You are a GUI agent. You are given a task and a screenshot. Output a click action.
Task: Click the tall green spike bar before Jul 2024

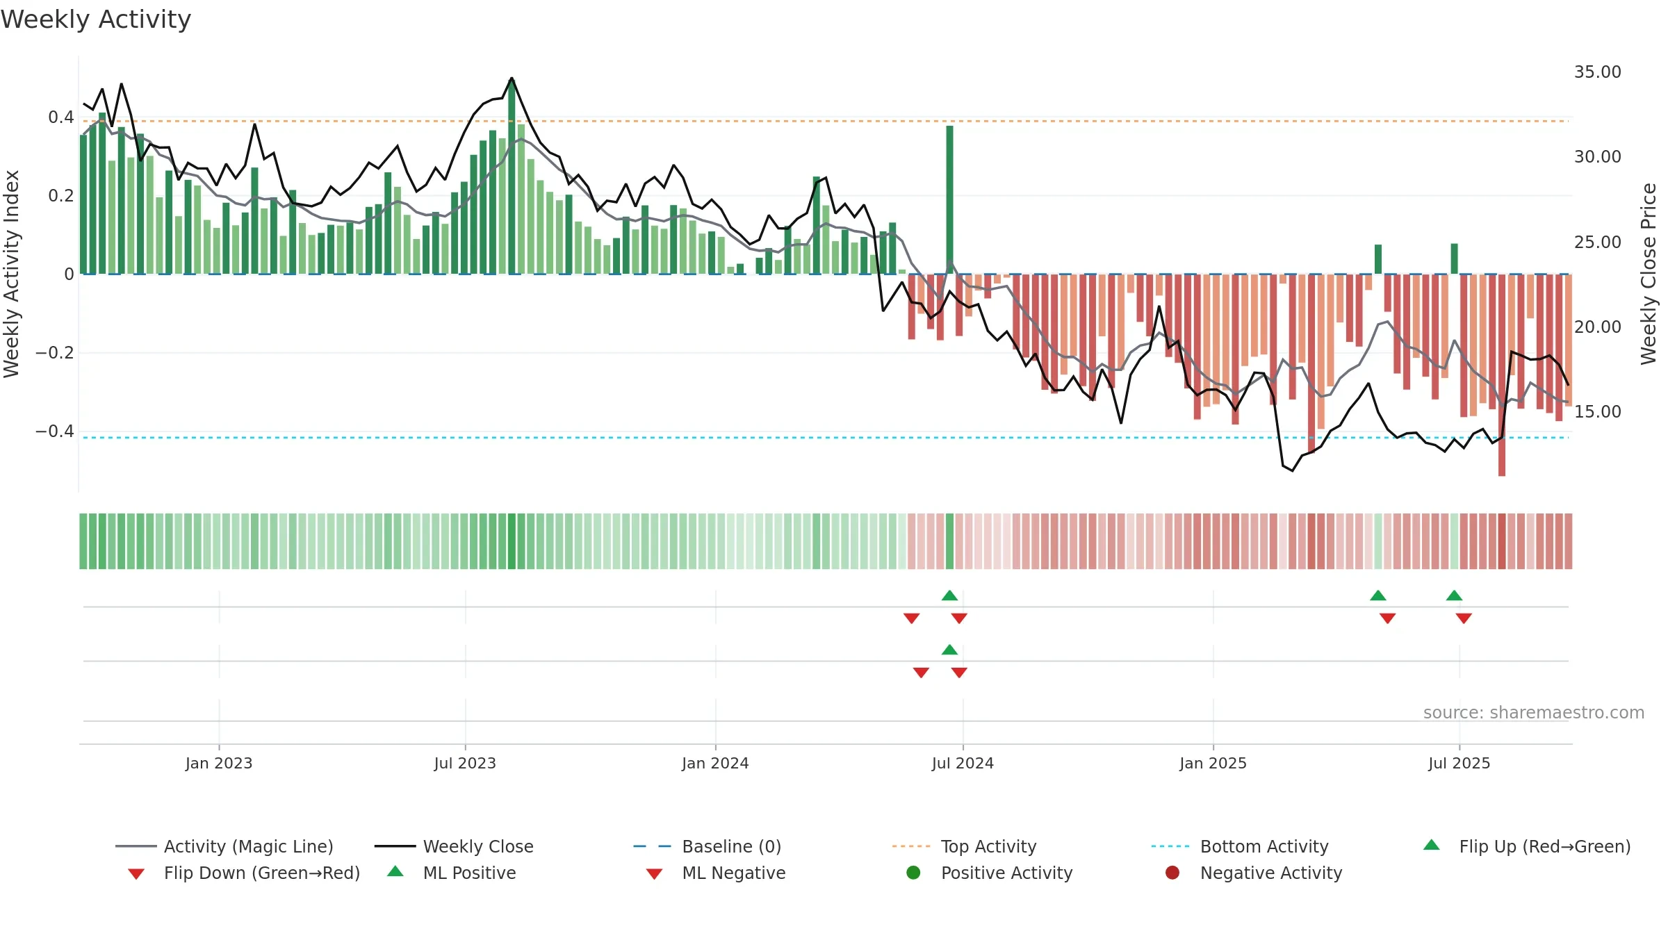(x=949, y=199)
